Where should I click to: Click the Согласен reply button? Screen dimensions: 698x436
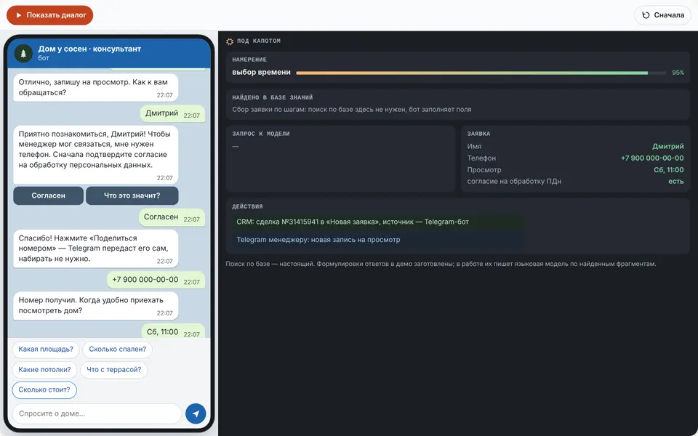[48, 195]
